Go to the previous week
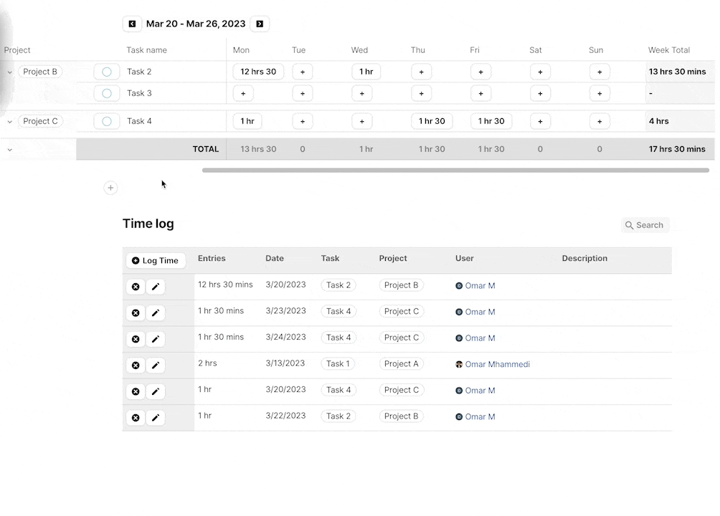Image resolution: width=720 pixels, height=516 pixels. (x=132, y=24)
